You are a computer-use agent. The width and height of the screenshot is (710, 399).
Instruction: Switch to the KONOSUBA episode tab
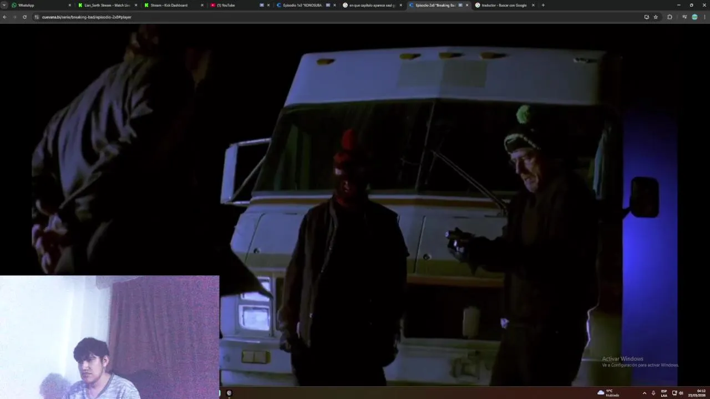coord(305,5)
